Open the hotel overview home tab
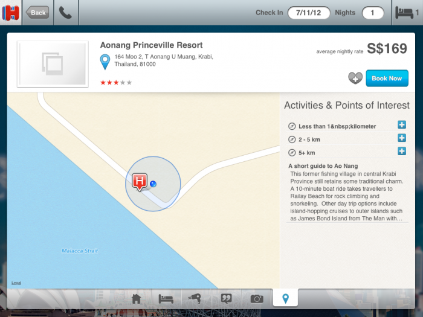The image size is (423, 317). (137, 298)
